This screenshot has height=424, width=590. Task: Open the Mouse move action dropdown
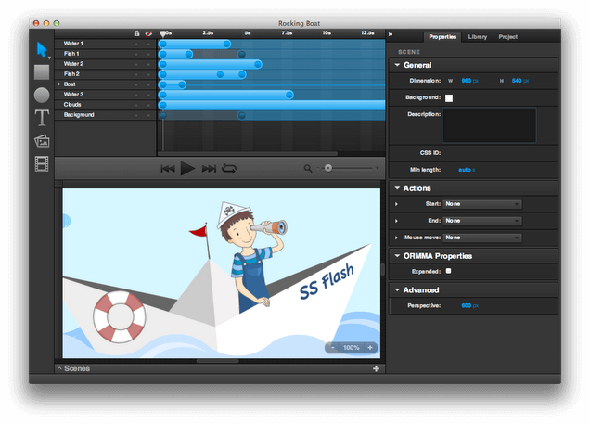(482, 238)
